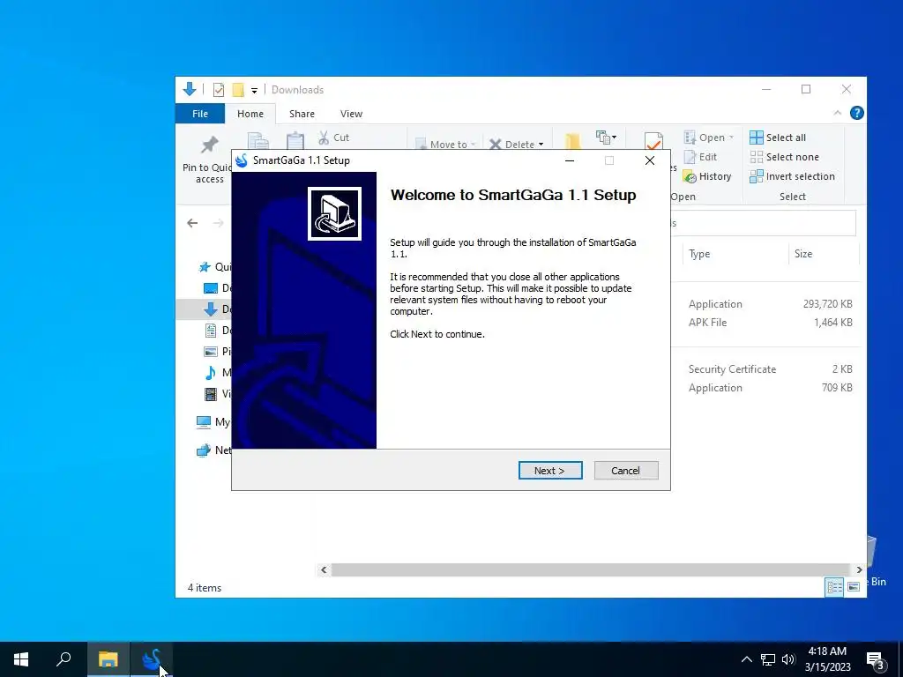Switch to the Home ribbon tab
Viewport: 903px width, 677px height.
coord(250,114)
